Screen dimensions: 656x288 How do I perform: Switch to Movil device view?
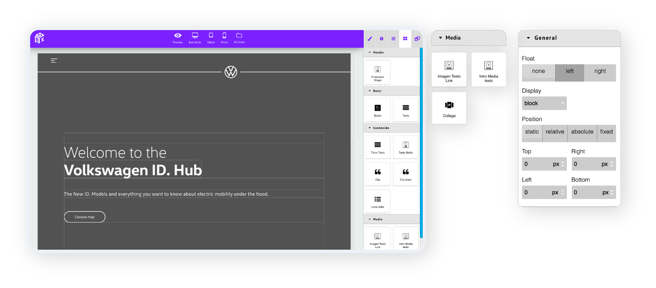(224, 38)
